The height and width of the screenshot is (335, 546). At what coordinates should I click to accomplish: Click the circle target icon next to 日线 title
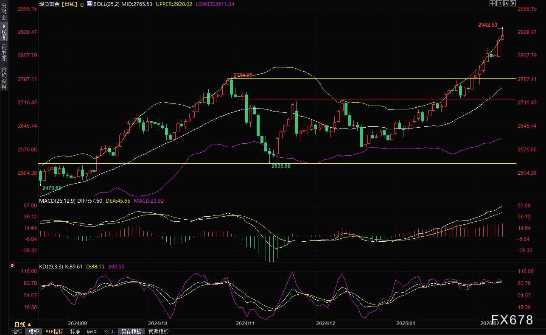coord(81,4)
